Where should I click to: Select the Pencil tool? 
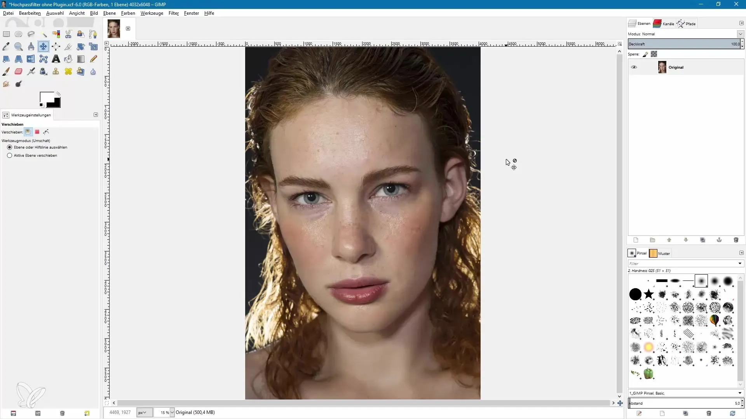tap(93, 59)
